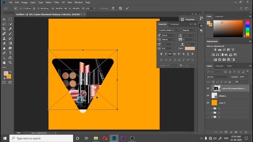
Task: Click the Brightness/Contrast adjustment icon
Action: 215,50
